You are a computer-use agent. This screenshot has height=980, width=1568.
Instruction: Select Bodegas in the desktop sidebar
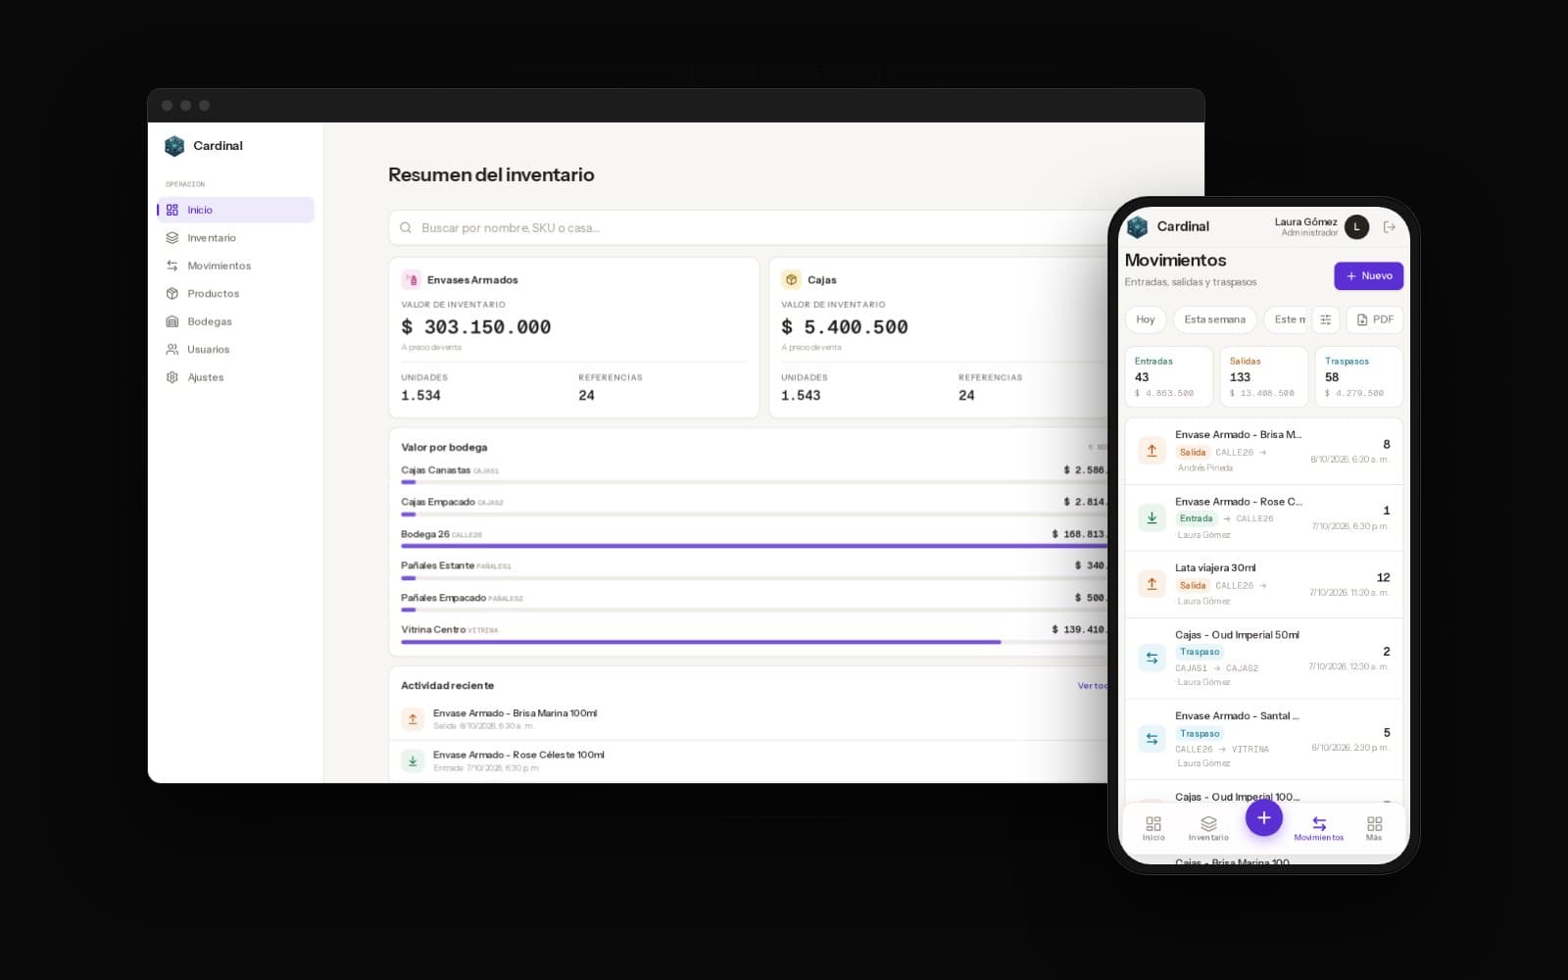235,321
